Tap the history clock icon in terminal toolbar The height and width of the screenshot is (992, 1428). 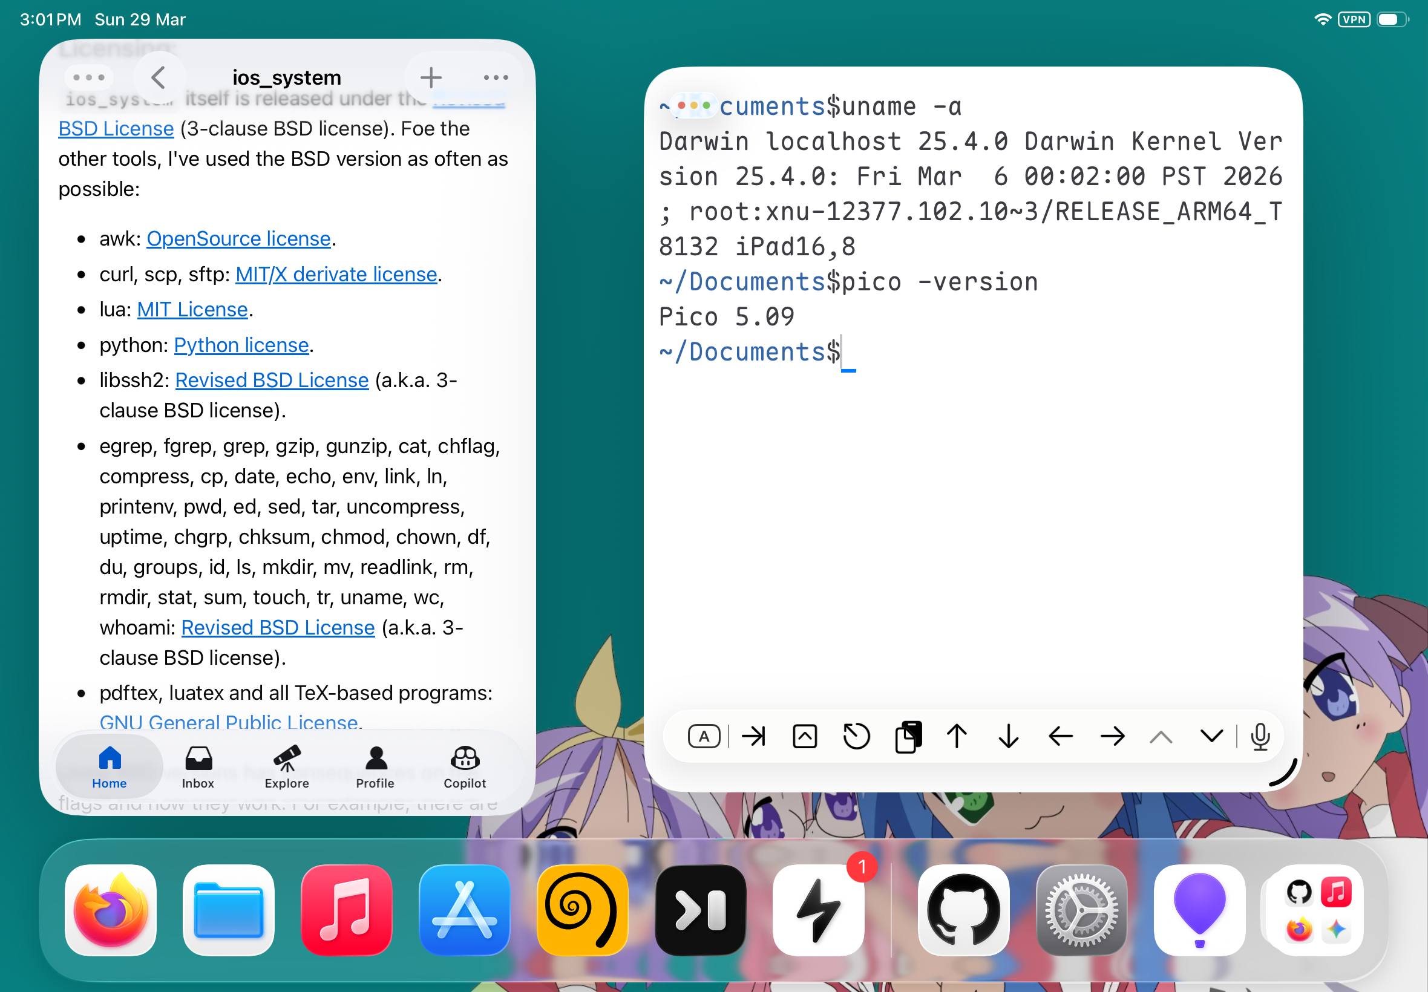(x=856, y=737)
